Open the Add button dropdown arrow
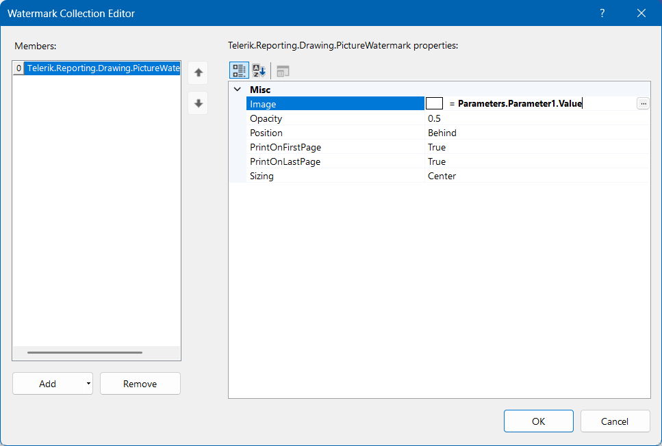 [88, 384]
